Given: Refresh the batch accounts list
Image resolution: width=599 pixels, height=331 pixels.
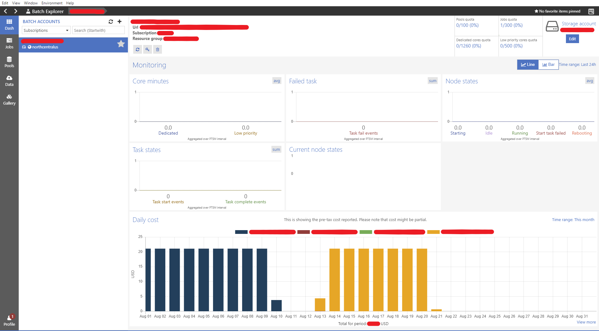Looking at the screenshot, I should point(111,22).
